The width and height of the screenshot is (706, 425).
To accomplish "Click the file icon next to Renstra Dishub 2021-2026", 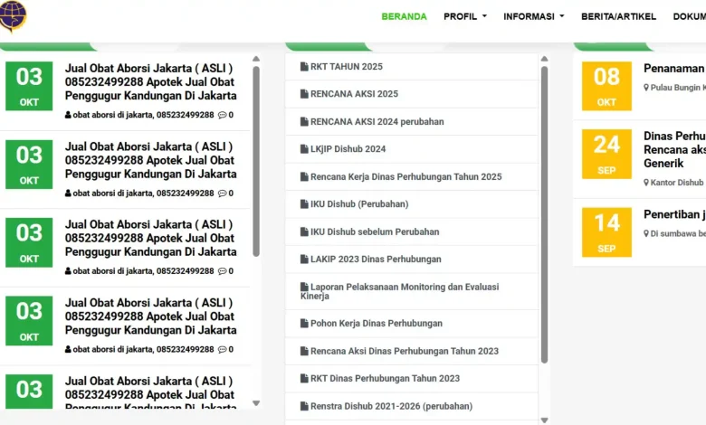I will pyautogui.click(x=303, y=406).
